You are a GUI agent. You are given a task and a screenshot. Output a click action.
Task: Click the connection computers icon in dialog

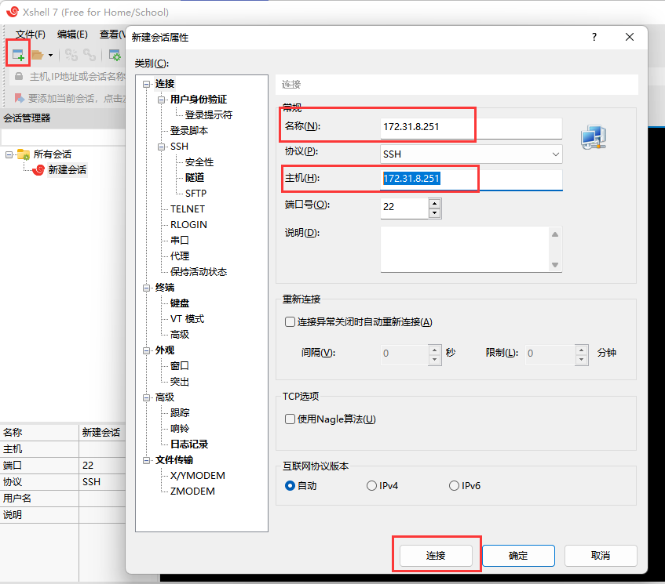[x=594, y=137]
